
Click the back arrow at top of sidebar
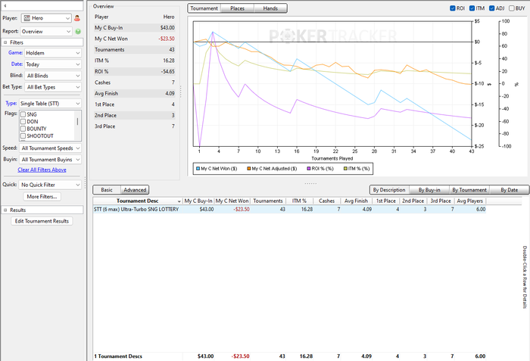coord(5,6)
